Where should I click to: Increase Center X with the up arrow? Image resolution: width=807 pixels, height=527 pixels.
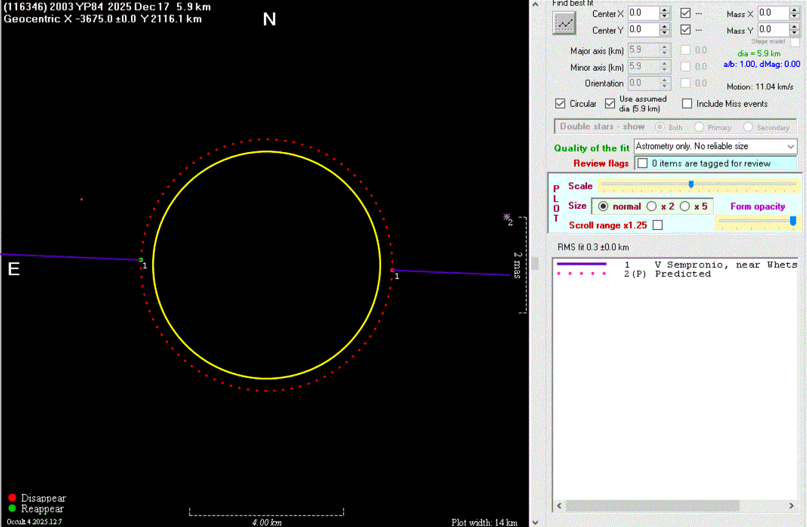click(664, 10)
